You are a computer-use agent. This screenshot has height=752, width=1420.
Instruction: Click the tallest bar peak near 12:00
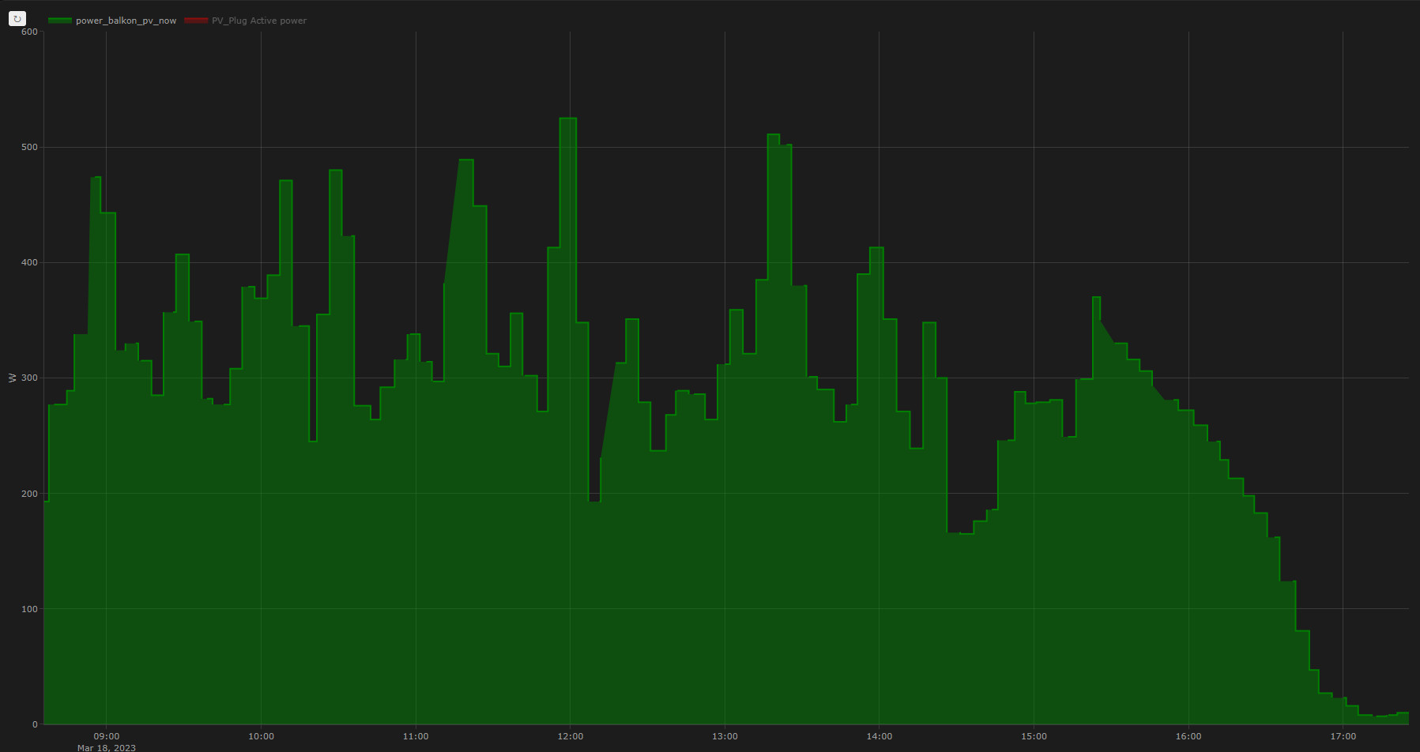567,119
